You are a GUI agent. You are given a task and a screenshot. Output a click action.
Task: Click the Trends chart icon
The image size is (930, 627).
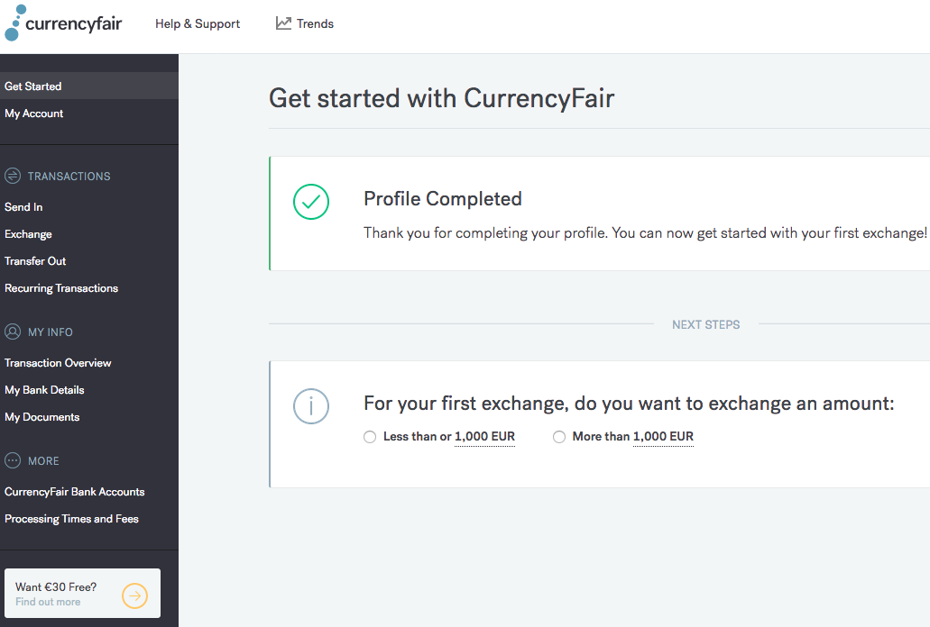point(283,23)
